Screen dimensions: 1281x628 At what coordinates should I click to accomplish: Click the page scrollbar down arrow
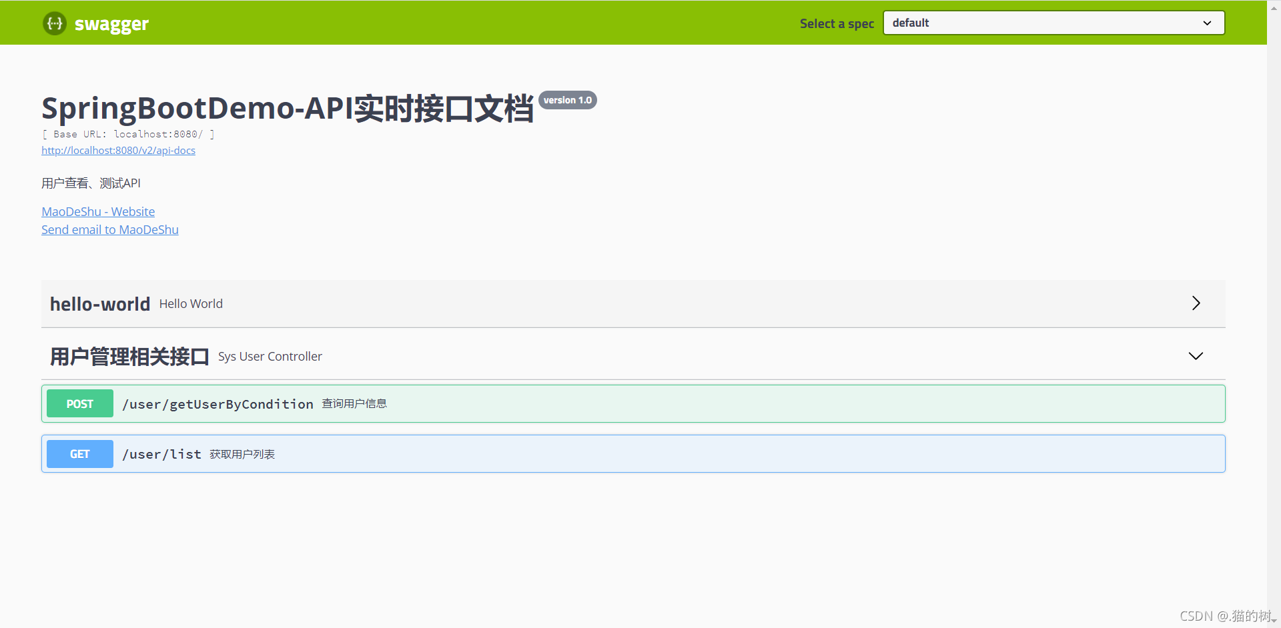click(1274, 621)
